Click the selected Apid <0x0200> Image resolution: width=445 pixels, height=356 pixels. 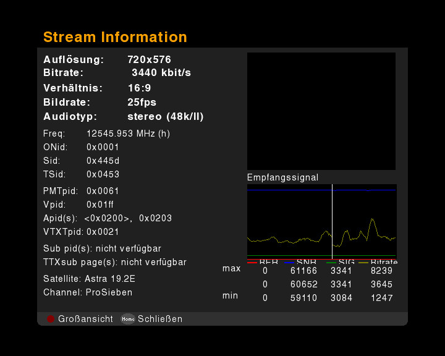[107, 218]
